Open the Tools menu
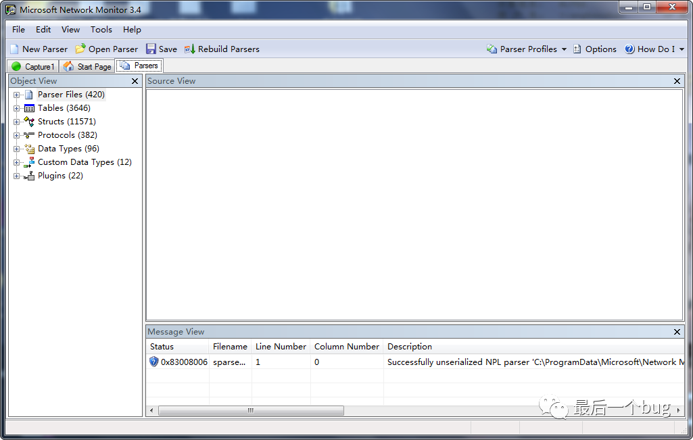Screen dimensions: 693x440 [x=101, y=30]
